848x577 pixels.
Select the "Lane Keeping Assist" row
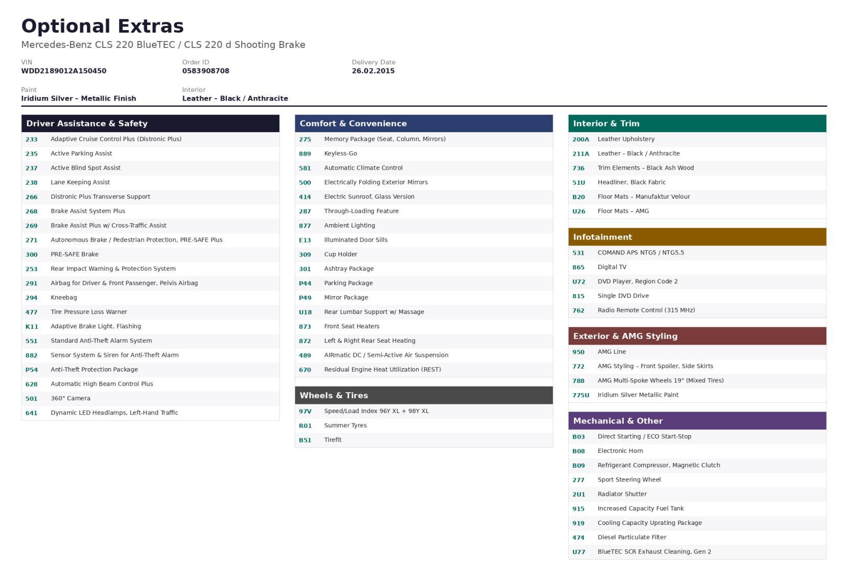click(150, 182)
